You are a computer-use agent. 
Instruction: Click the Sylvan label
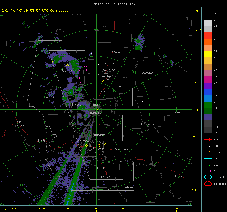click(x=96, y=74)
